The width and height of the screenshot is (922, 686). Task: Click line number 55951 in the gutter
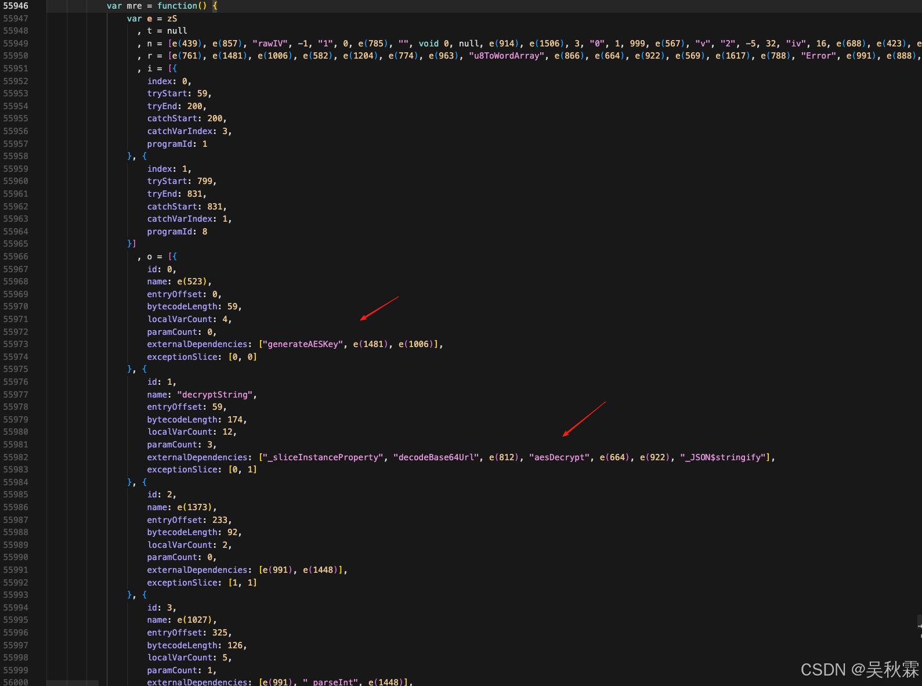click(16, 68)
